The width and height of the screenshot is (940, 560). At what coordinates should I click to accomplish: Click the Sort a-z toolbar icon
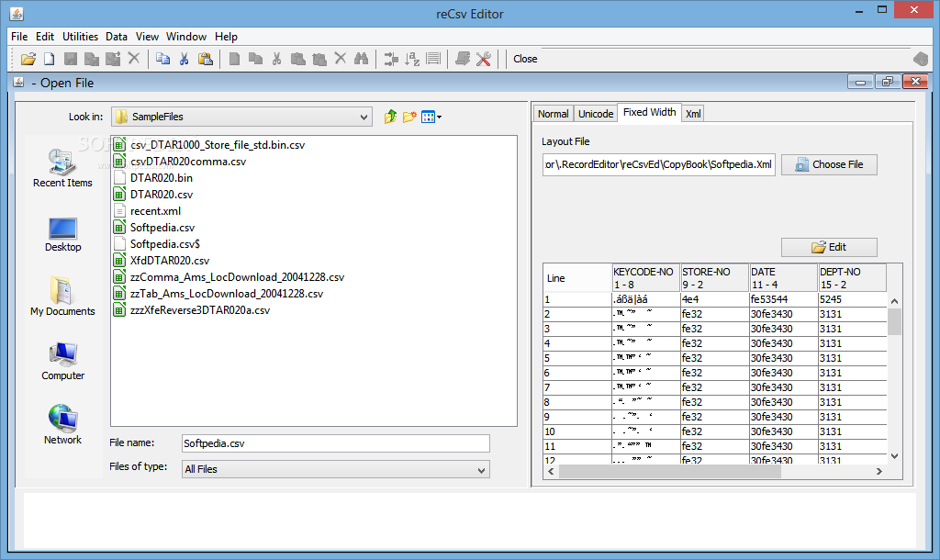tap(412, 59)
